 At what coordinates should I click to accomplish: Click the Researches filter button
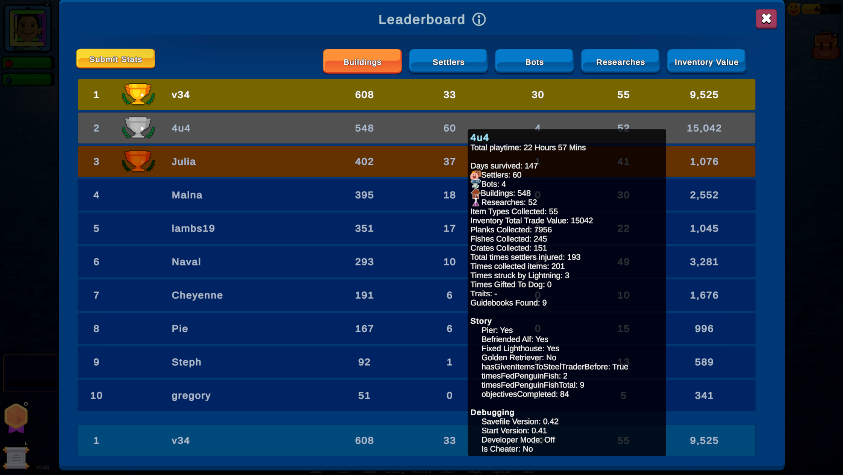[621, 62]
